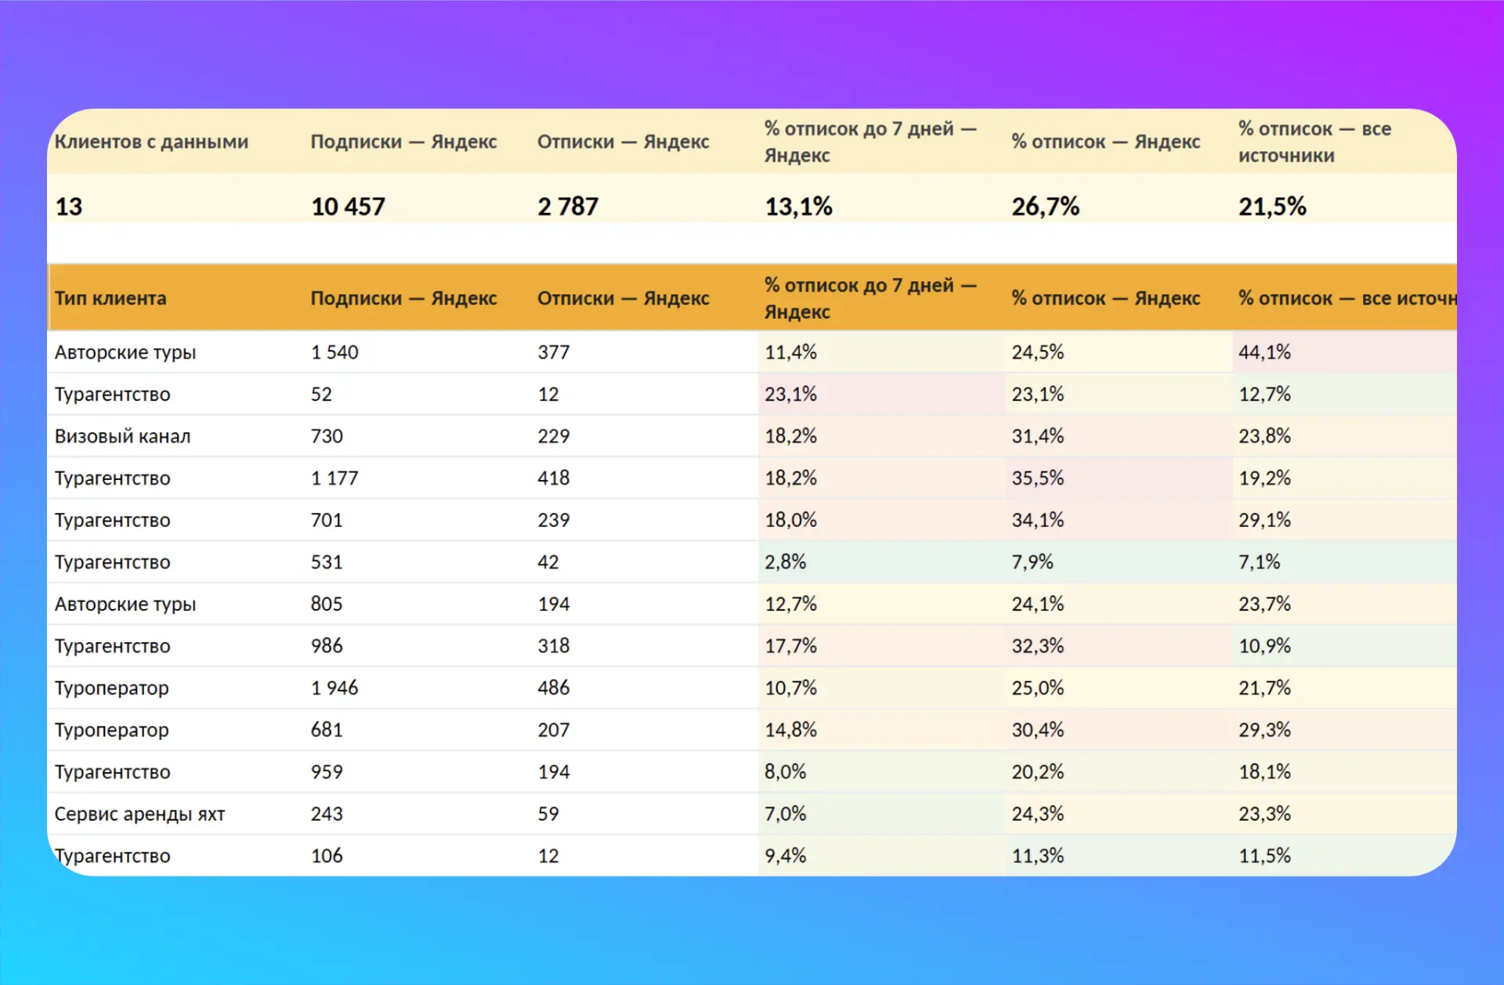Select the 'Подписки — Яндекс' orange table header
1504x985 pixels.
(x=403, y=298)
